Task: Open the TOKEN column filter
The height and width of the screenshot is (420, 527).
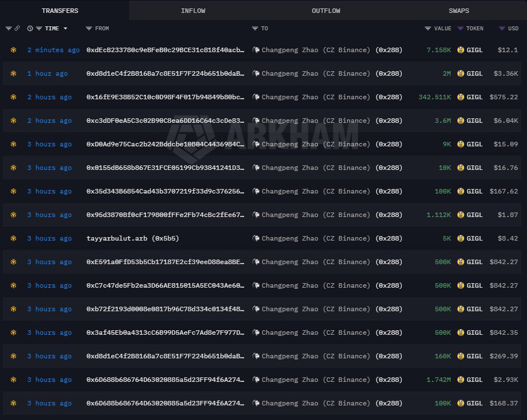Action: 460,29
